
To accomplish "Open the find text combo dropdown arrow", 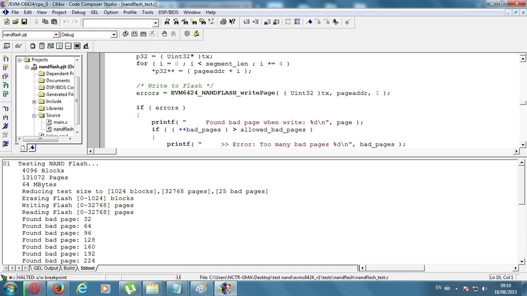I will pos(156,23).
